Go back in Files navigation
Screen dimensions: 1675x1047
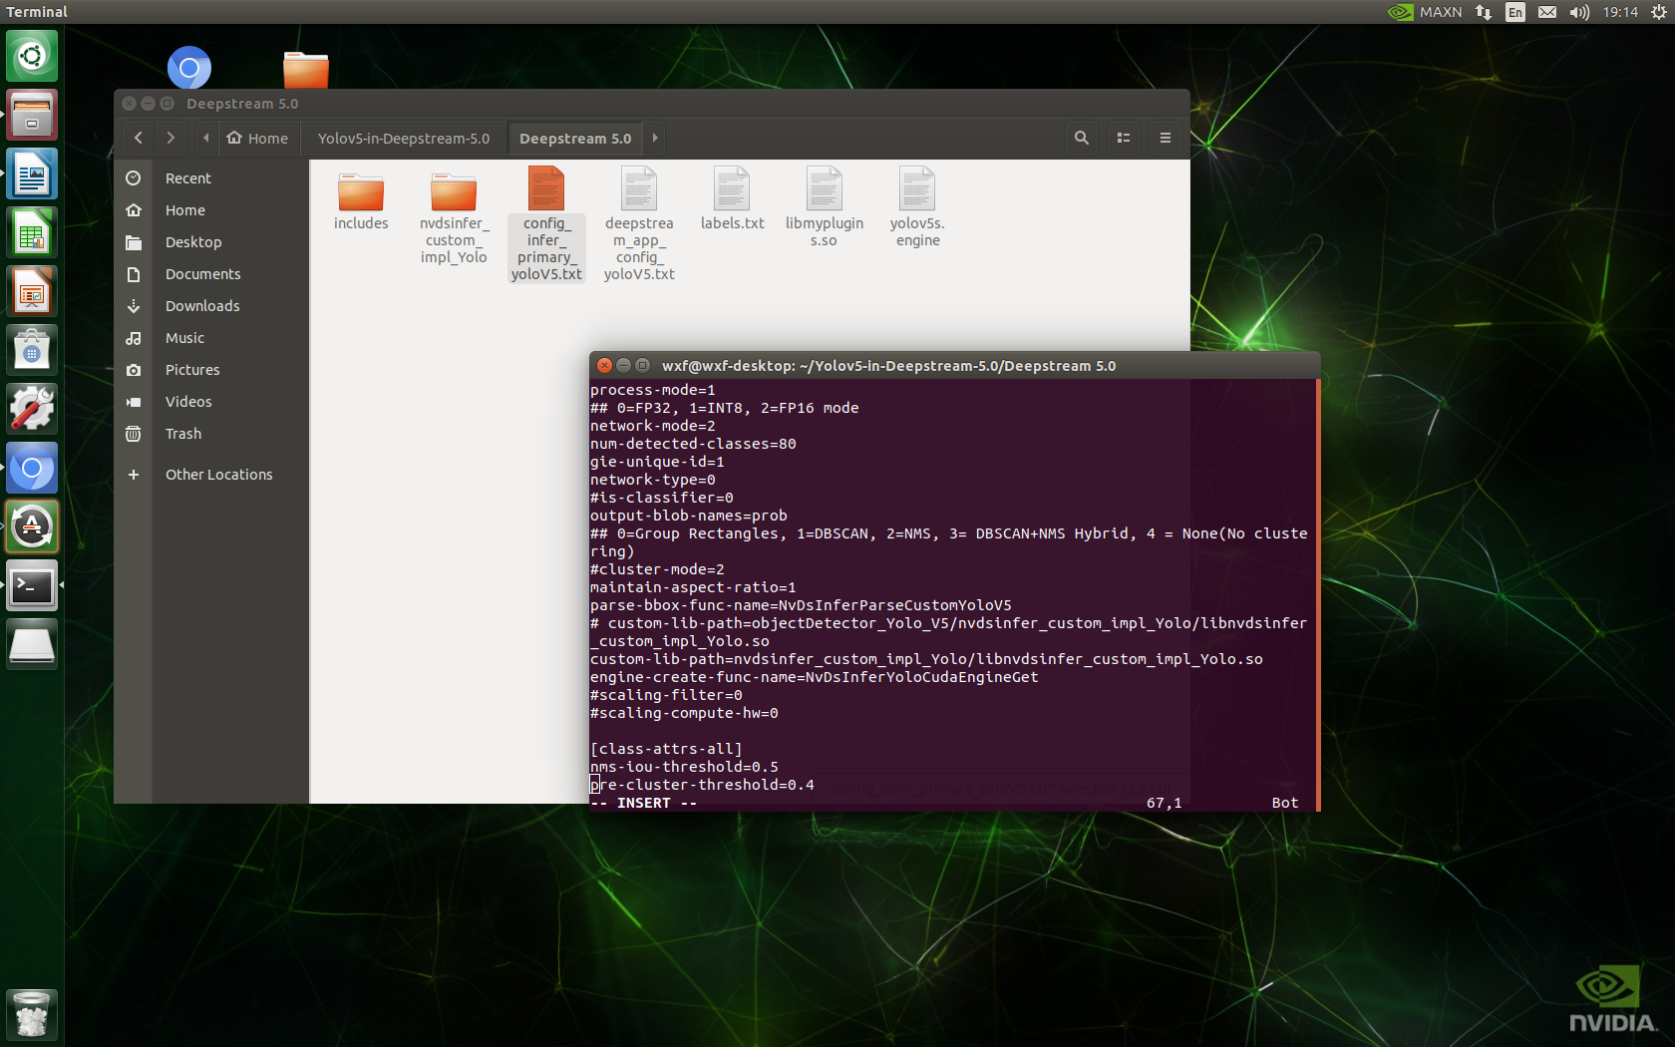coord(139,138)
